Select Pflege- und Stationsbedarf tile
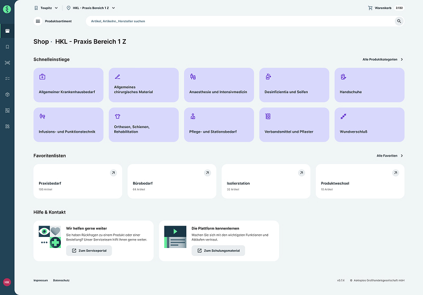The width and height of the screenshot is (423, 295). coord(219,125)
